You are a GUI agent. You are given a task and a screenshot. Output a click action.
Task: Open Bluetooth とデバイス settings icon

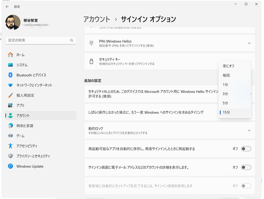[10, 75]
